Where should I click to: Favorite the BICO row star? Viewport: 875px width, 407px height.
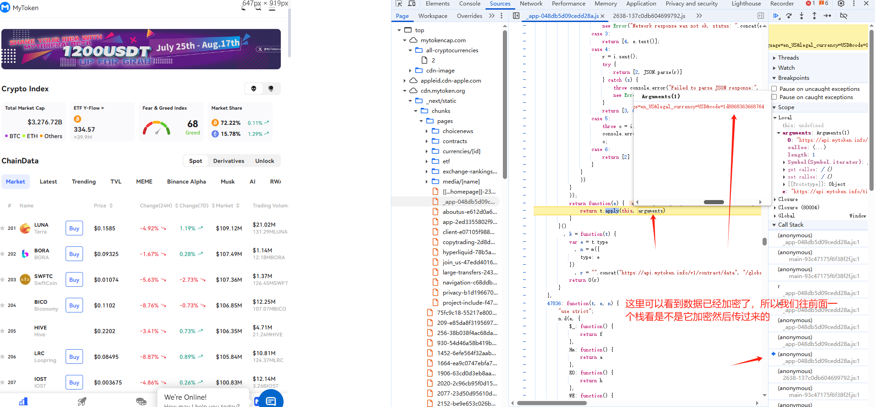coord(2,305)
